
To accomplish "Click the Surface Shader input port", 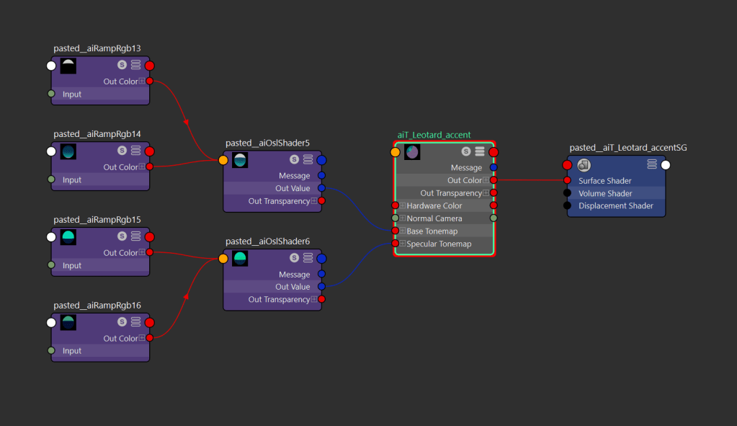I will (568, 181).
